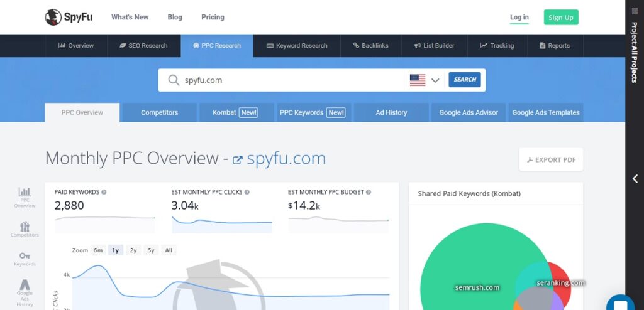Click the Backlinks chain icon

356,46
